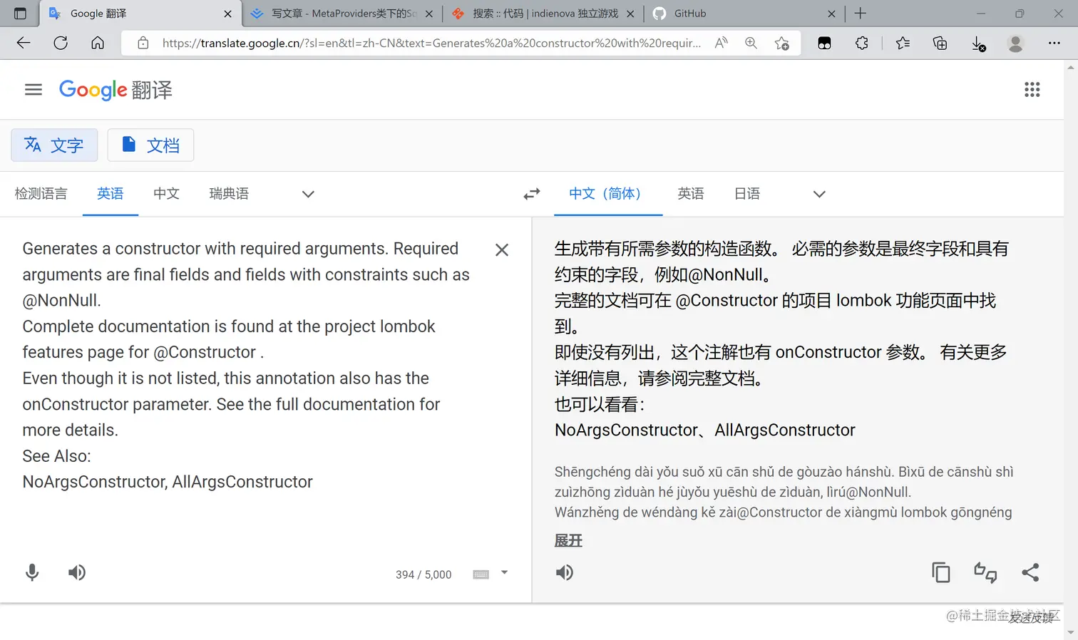Go back to the previous page
1078x640 pixels.
point(24,43)
